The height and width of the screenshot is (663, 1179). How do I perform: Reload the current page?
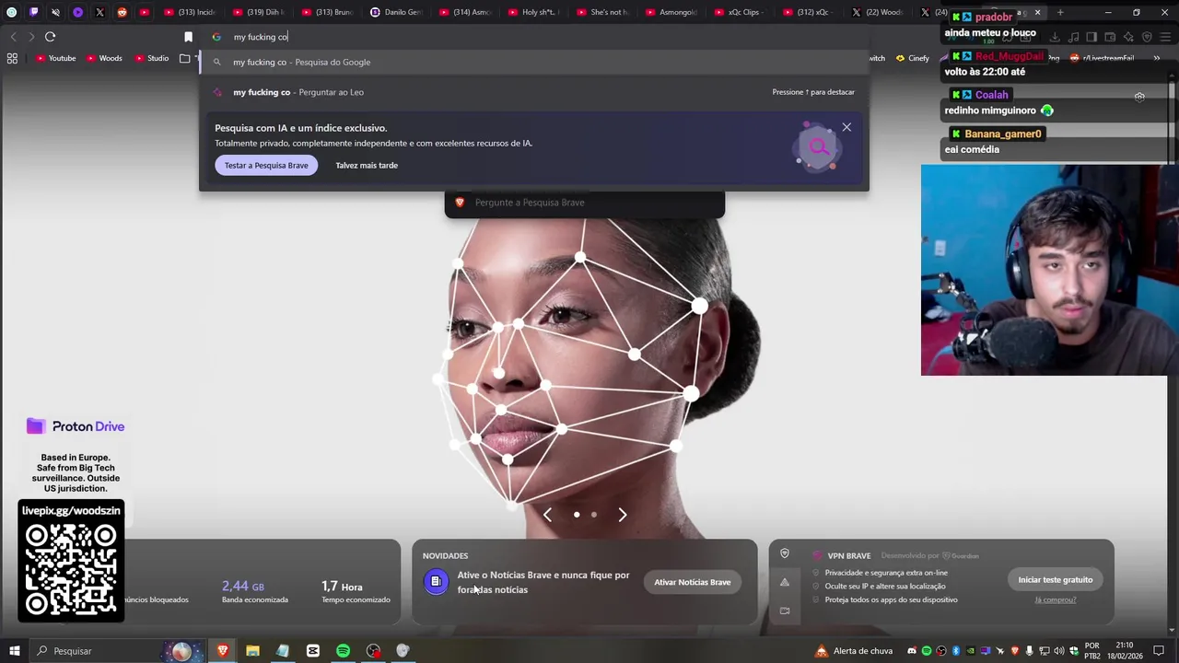click(x=50, y=37)
